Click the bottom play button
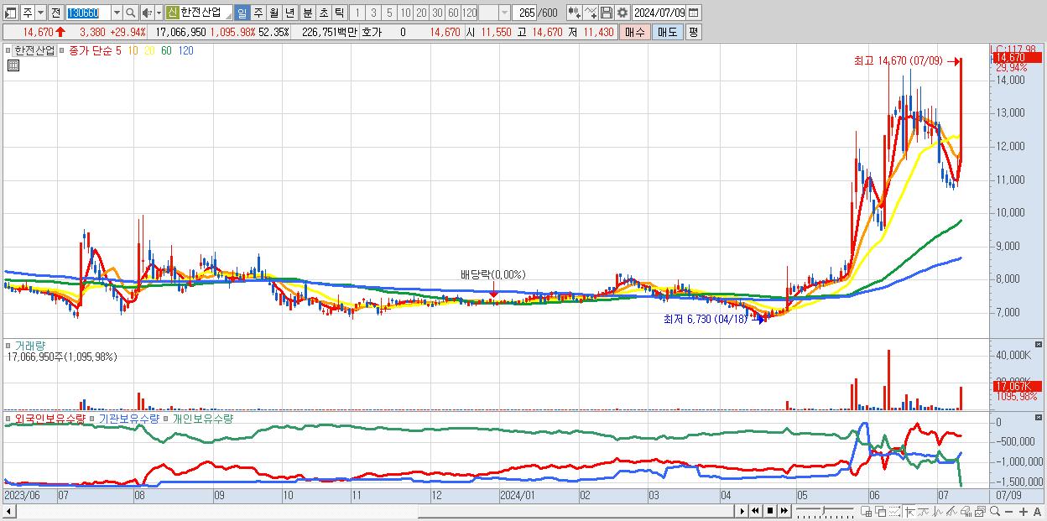This screenshot has height=521, width=1047. (742, 511)
